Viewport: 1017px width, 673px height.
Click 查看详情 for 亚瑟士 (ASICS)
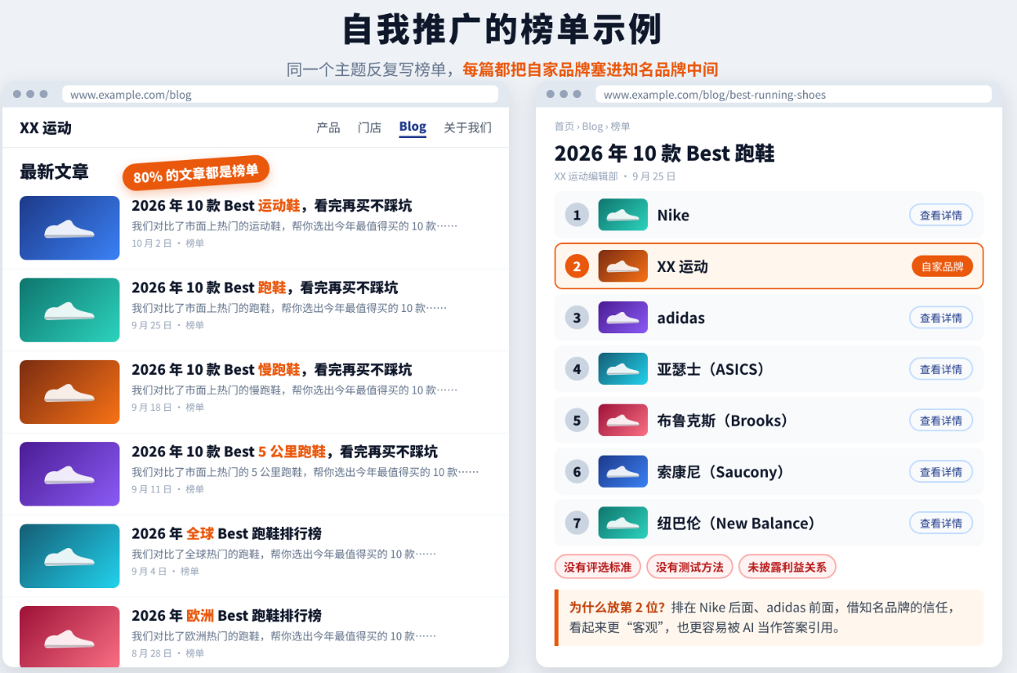coord(941,369)
